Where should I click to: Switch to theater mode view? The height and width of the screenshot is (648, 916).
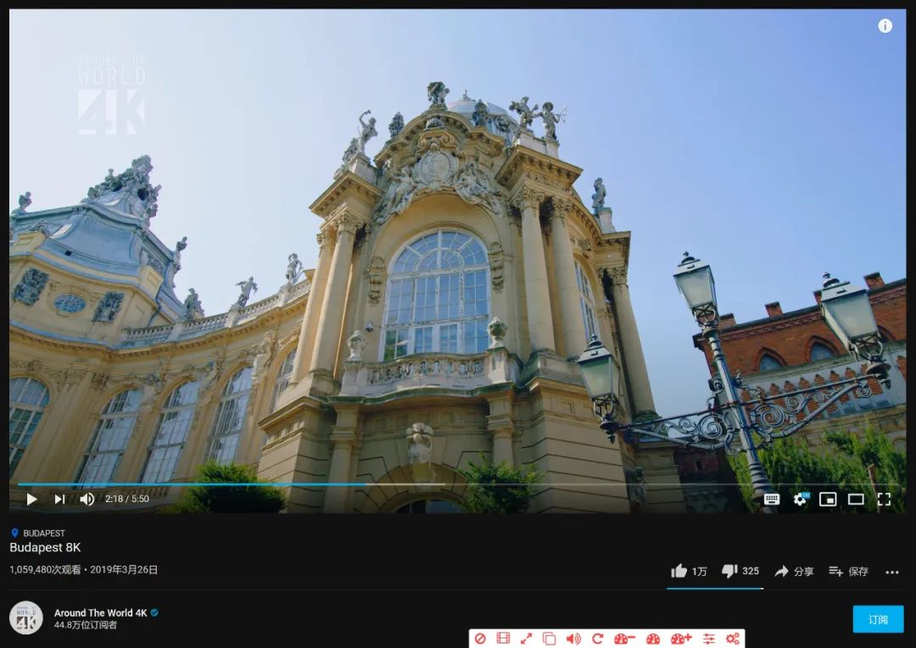(856, 500)
